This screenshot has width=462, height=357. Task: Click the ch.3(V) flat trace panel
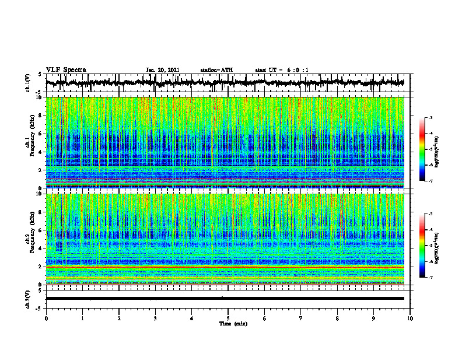tap(228, 299)
